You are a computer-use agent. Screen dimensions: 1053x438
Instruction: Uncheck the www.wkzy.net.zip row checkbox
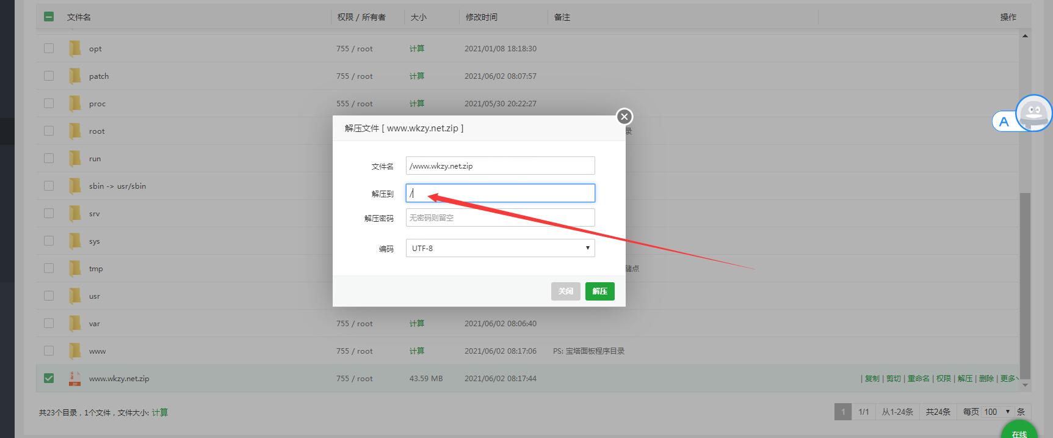(49, 379)
